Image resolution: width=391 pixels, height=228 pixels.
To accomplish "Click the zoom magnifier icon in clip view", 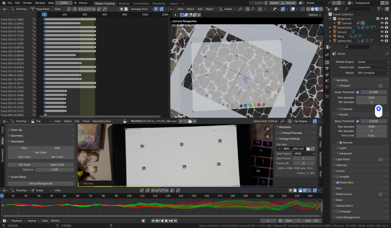I will pos(268,129).
